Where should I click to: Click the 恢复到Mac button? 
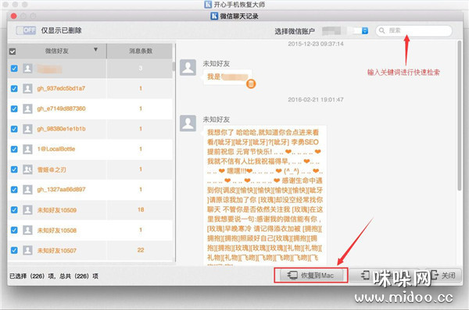pyautogui.click(x=311, y=276)
